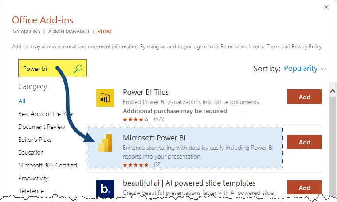Screen dimensions: 337x202
Task: Close the Office Add-ins dialog
Action: click(326, 7)
